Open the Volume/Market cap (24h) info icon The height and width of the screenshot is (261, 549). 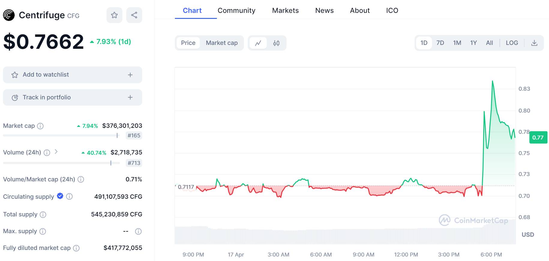81,179
